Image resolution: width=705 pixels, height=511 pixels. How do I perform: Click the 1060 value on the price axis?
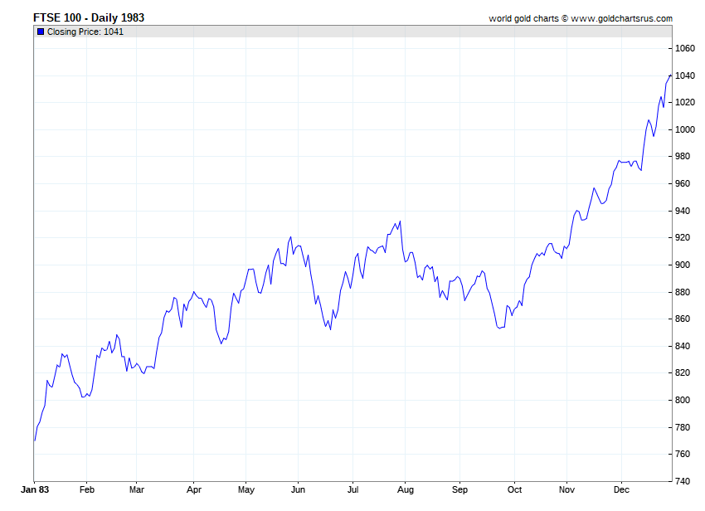pos(684,49)
